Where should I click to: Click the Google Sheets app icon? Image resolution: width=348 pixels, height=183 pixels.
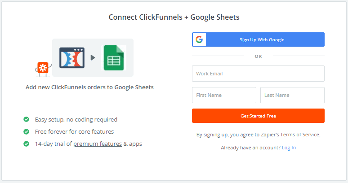point(114,58)
